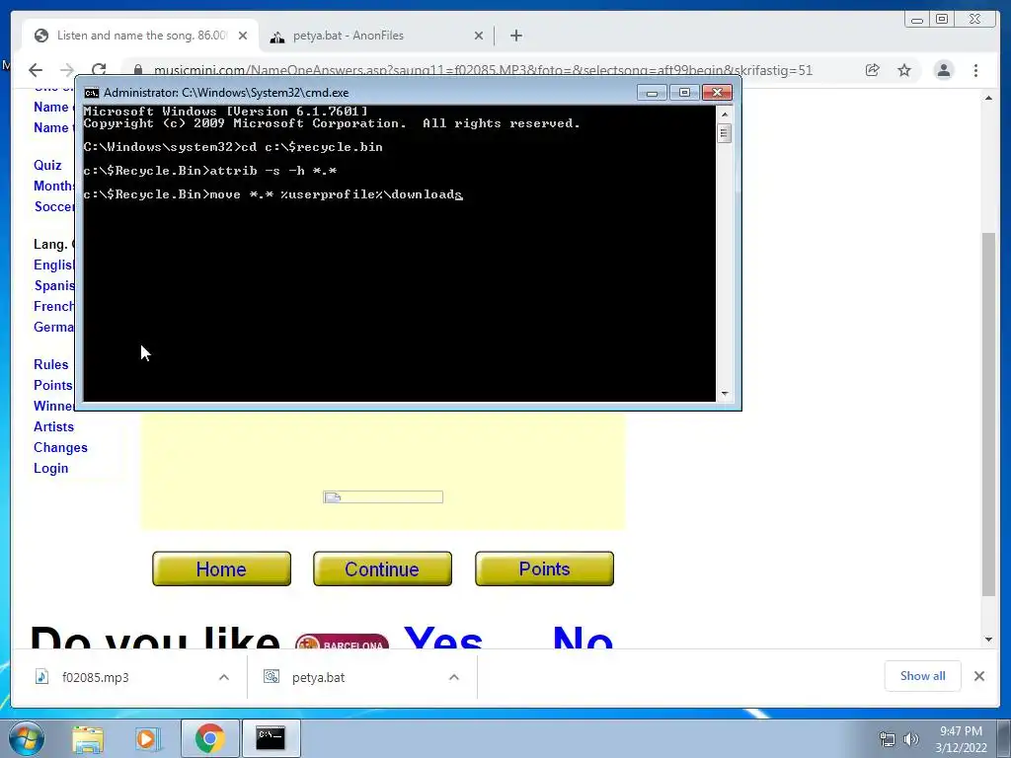Open the Points sidebar link
This screenshot has height=758, width=1011.
[53, 385]
